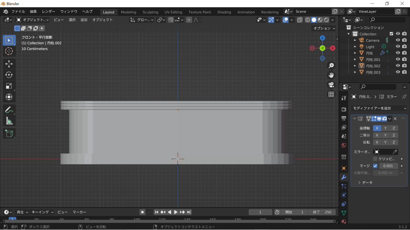Expand the Camera item in outliner
Viewport: 410px width, 230px height.
pos(355,40)
